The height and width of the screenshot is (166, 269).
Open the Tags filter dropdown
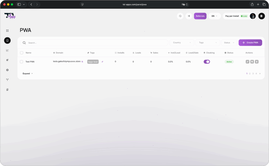click(x=208, y=43)
